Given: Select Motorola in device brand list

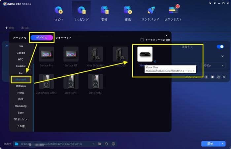Looking at the screenshot, I should click(21, 86).
